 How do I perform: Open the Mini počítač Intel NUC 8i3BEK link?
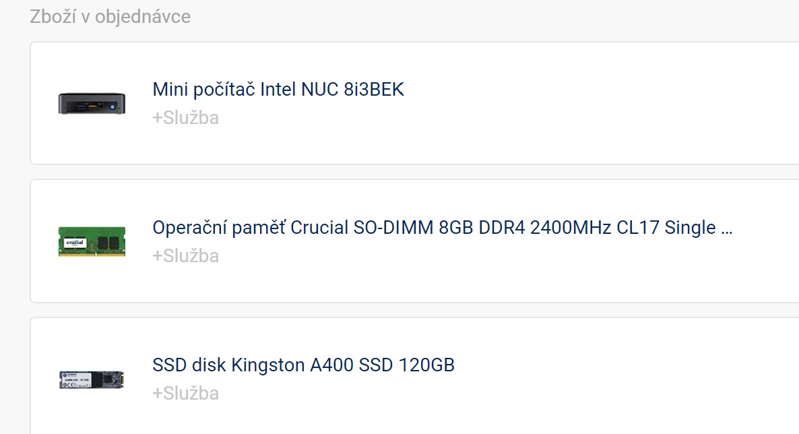(278, 90)
